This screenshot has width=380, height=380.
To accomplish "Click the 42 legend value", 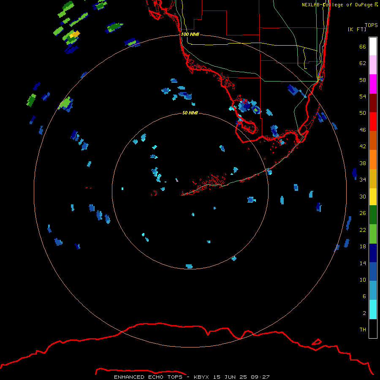I will (x=363, y=147).
